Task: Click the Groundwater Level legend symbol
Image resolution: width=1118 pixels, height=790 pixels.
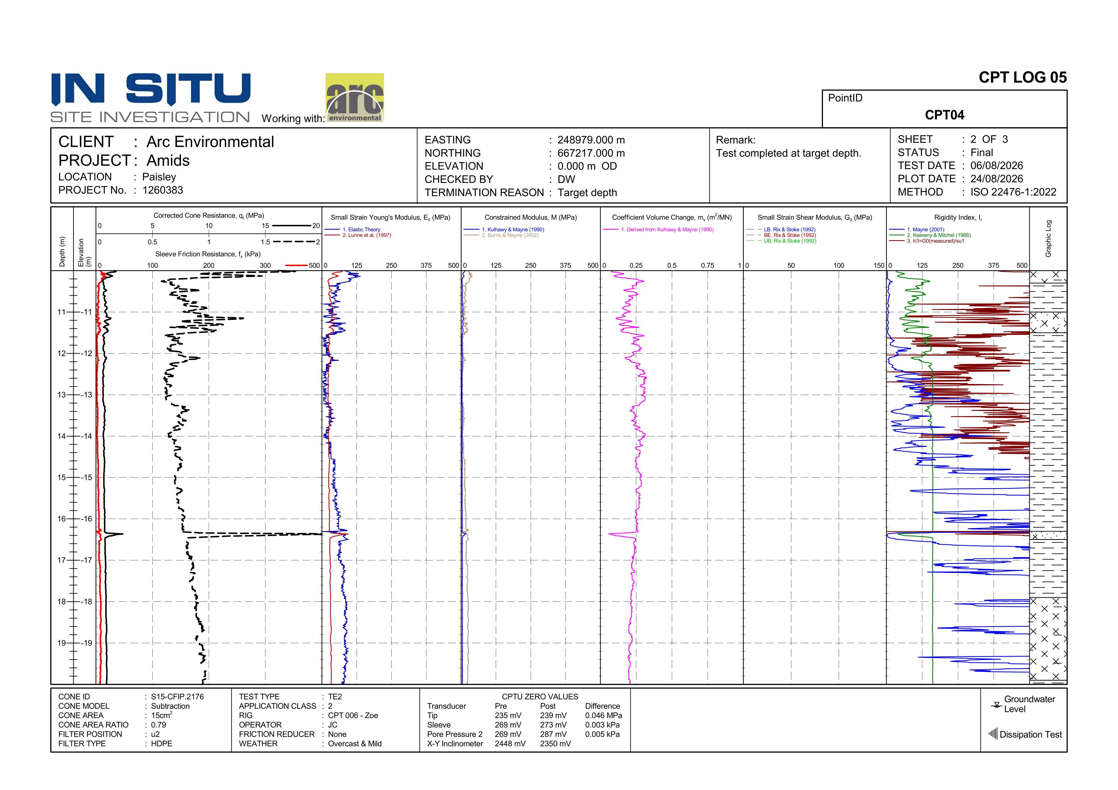Action: coord(997,705)
